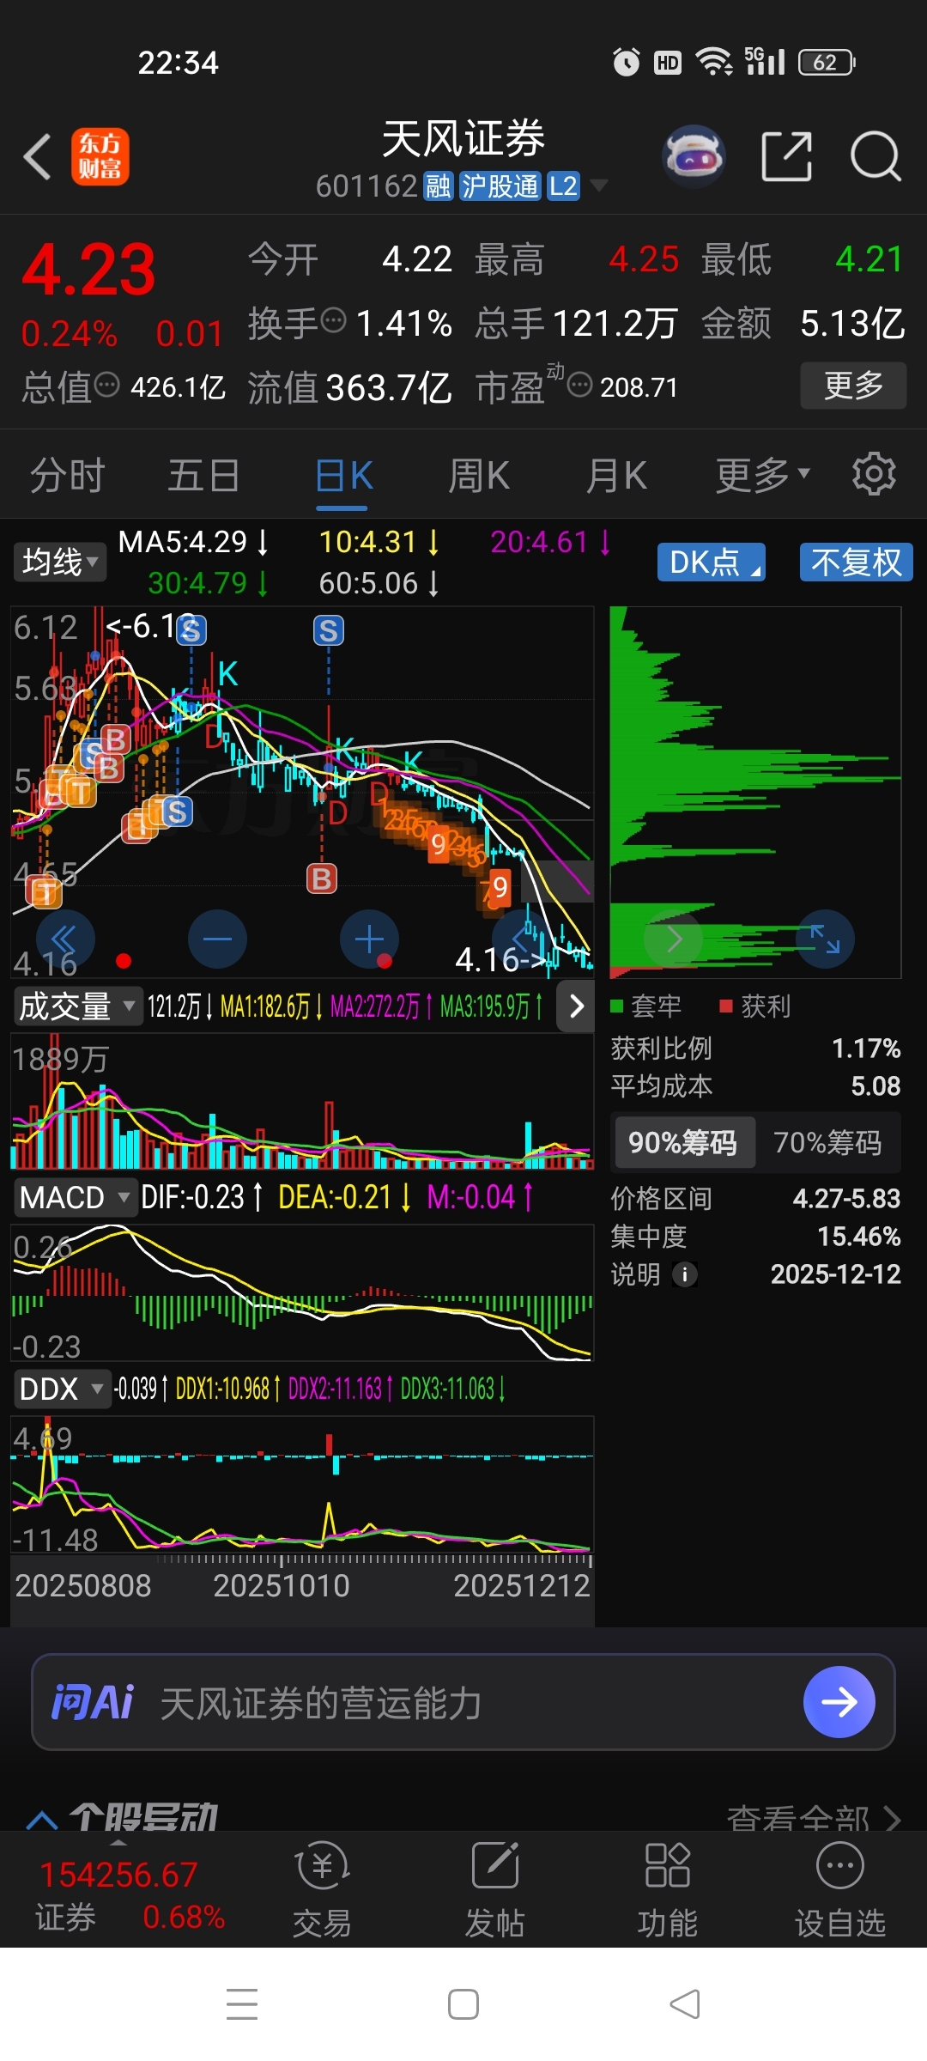Tap 平均成本 value 5.08
This screenshot has height=2061, width=927.
point(875,1086)
